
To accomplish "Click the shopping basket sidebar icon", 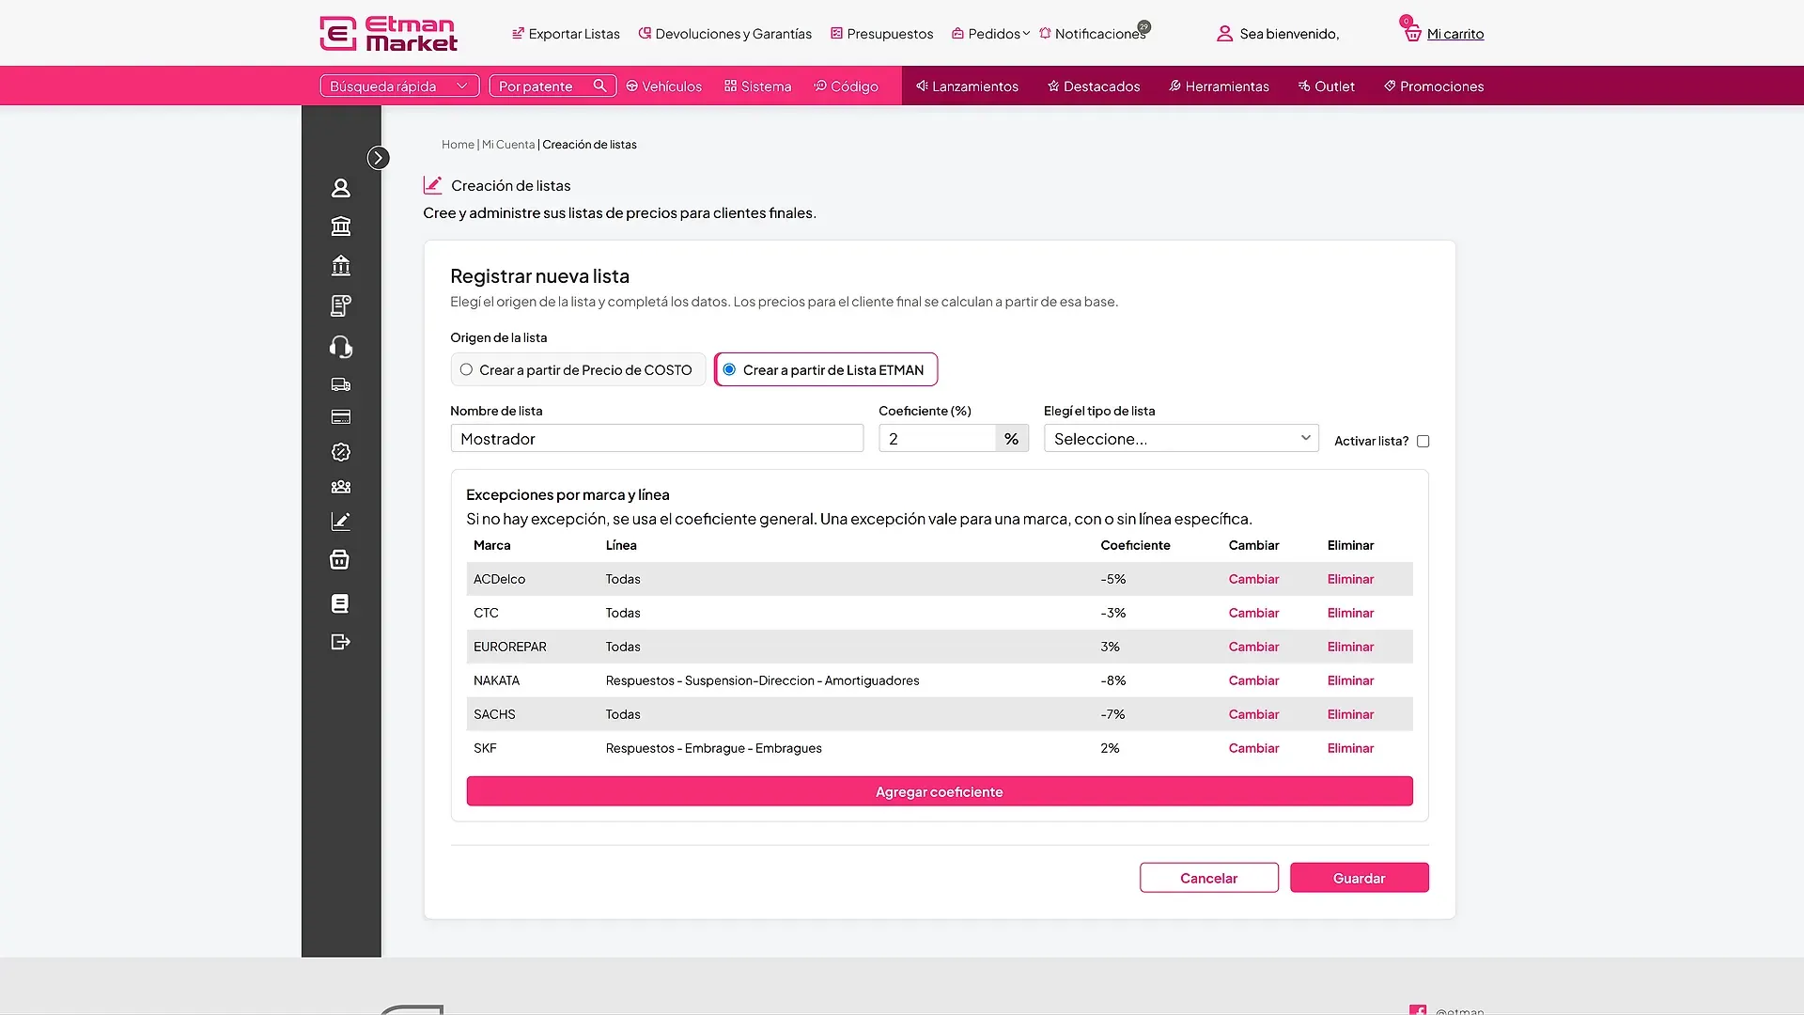I will pyautogui.click(x=340, y=560).
